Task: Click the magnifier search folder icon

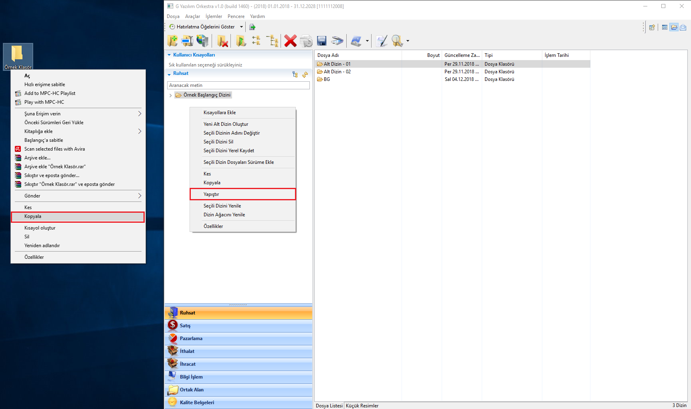Action: (397, 41)
